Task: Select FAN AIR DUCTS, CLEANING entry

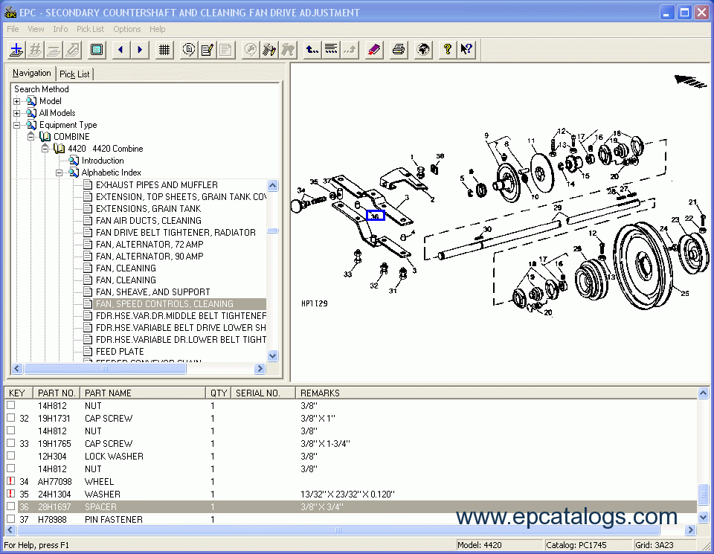Action: 149,220
